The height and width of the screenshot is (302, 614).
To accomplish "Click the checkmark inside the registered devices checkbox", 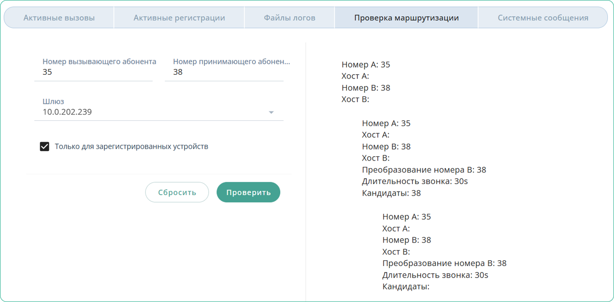I will [45, 146].
